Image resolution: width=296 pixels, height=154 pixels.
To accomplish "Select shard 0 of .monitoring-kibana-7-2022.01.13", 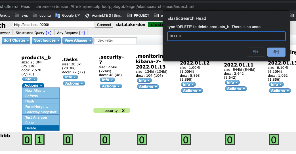I will [x=142, y=140].
